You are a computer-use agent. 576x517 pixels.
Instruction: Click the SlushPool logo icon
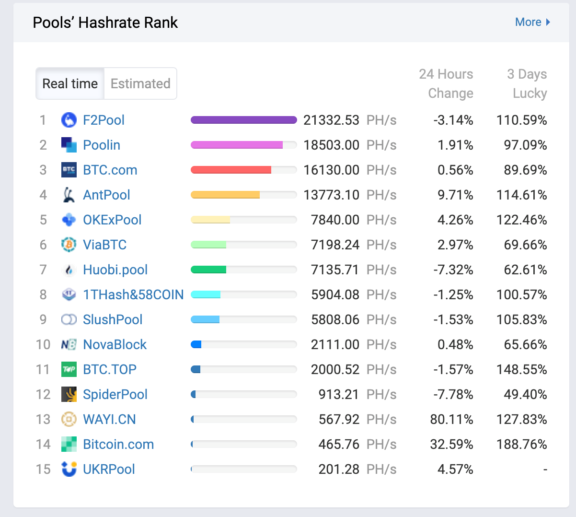click(x=69, y=319)
